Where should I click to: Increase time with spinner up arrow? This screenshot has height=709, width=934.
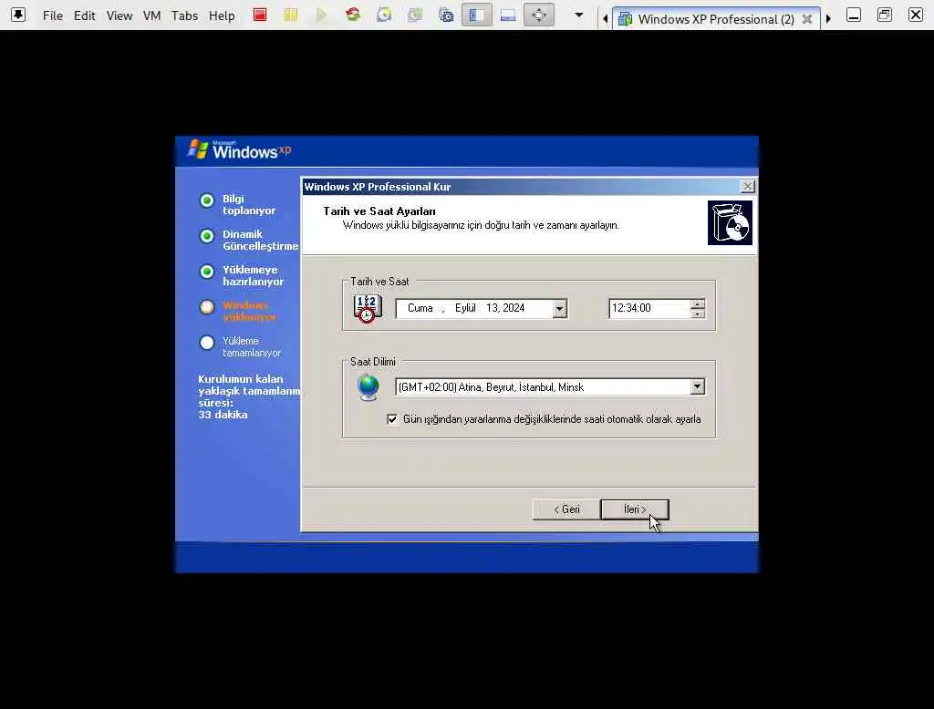click(x=698, y=304)
